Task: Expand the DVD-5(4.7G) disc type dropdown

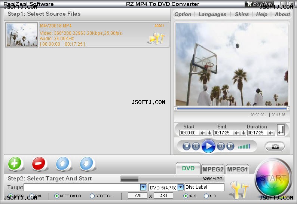Action: click(181, 187)
